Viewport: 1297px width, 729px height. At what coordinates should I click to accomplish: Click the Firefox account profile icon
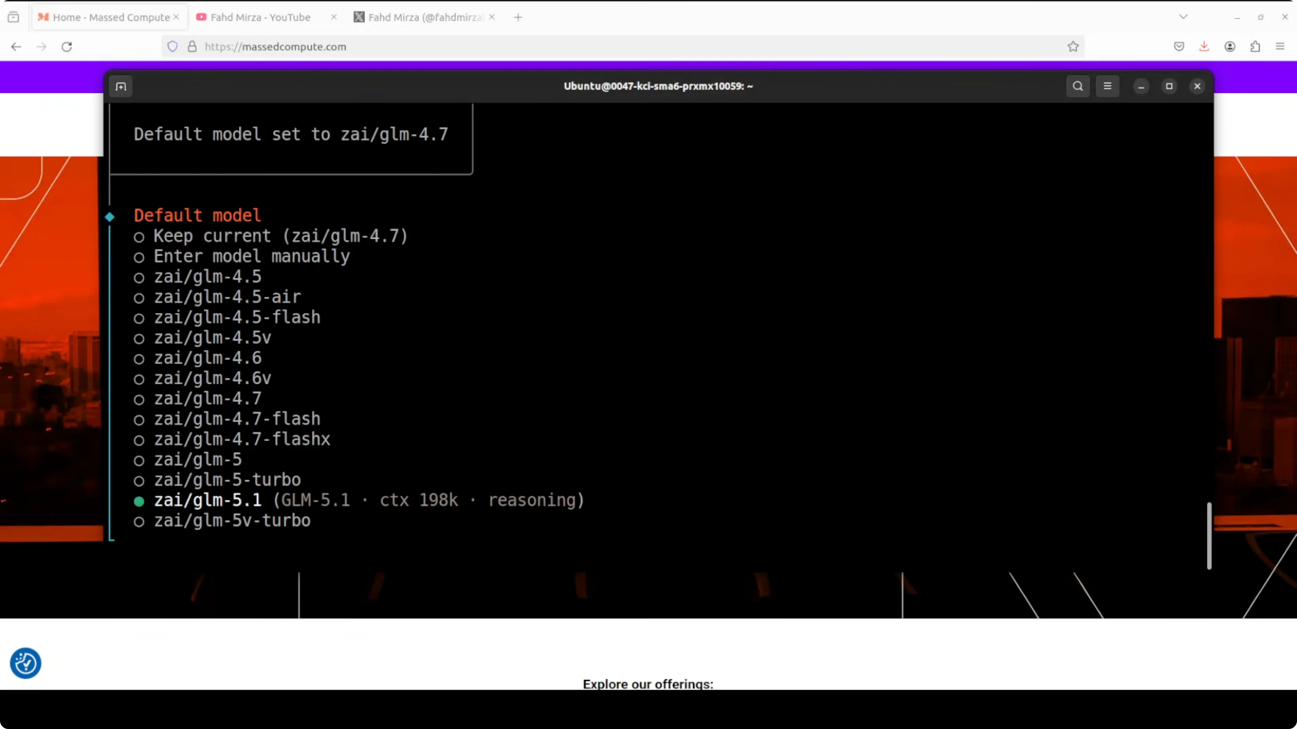1230,47
